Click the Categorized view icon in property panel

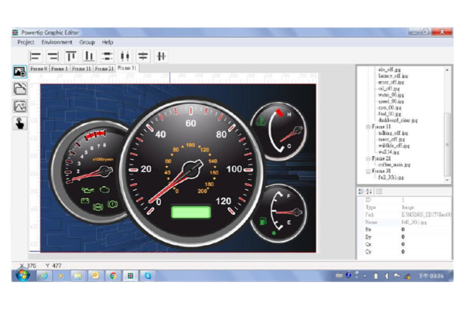(361, 192)
